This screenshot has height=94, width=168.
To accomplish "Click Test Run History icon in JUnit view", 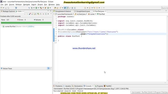I will [x=46, y=14].
